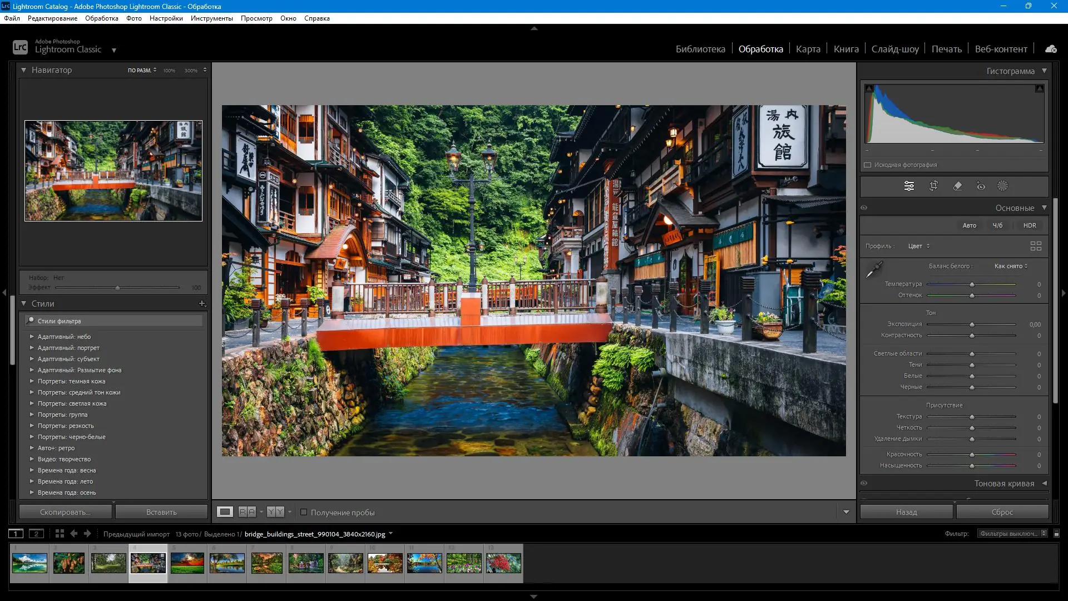Click the cloud sync status icon

point(1050,48)
